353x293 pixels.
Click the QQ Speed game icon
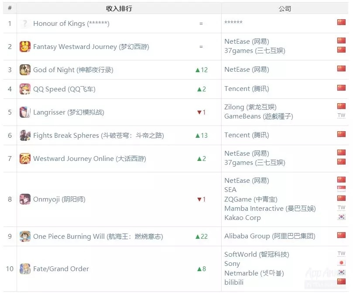pyautogui.click(x=25, y=89)
